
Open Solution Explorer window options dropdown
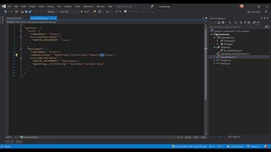point(262,18)
